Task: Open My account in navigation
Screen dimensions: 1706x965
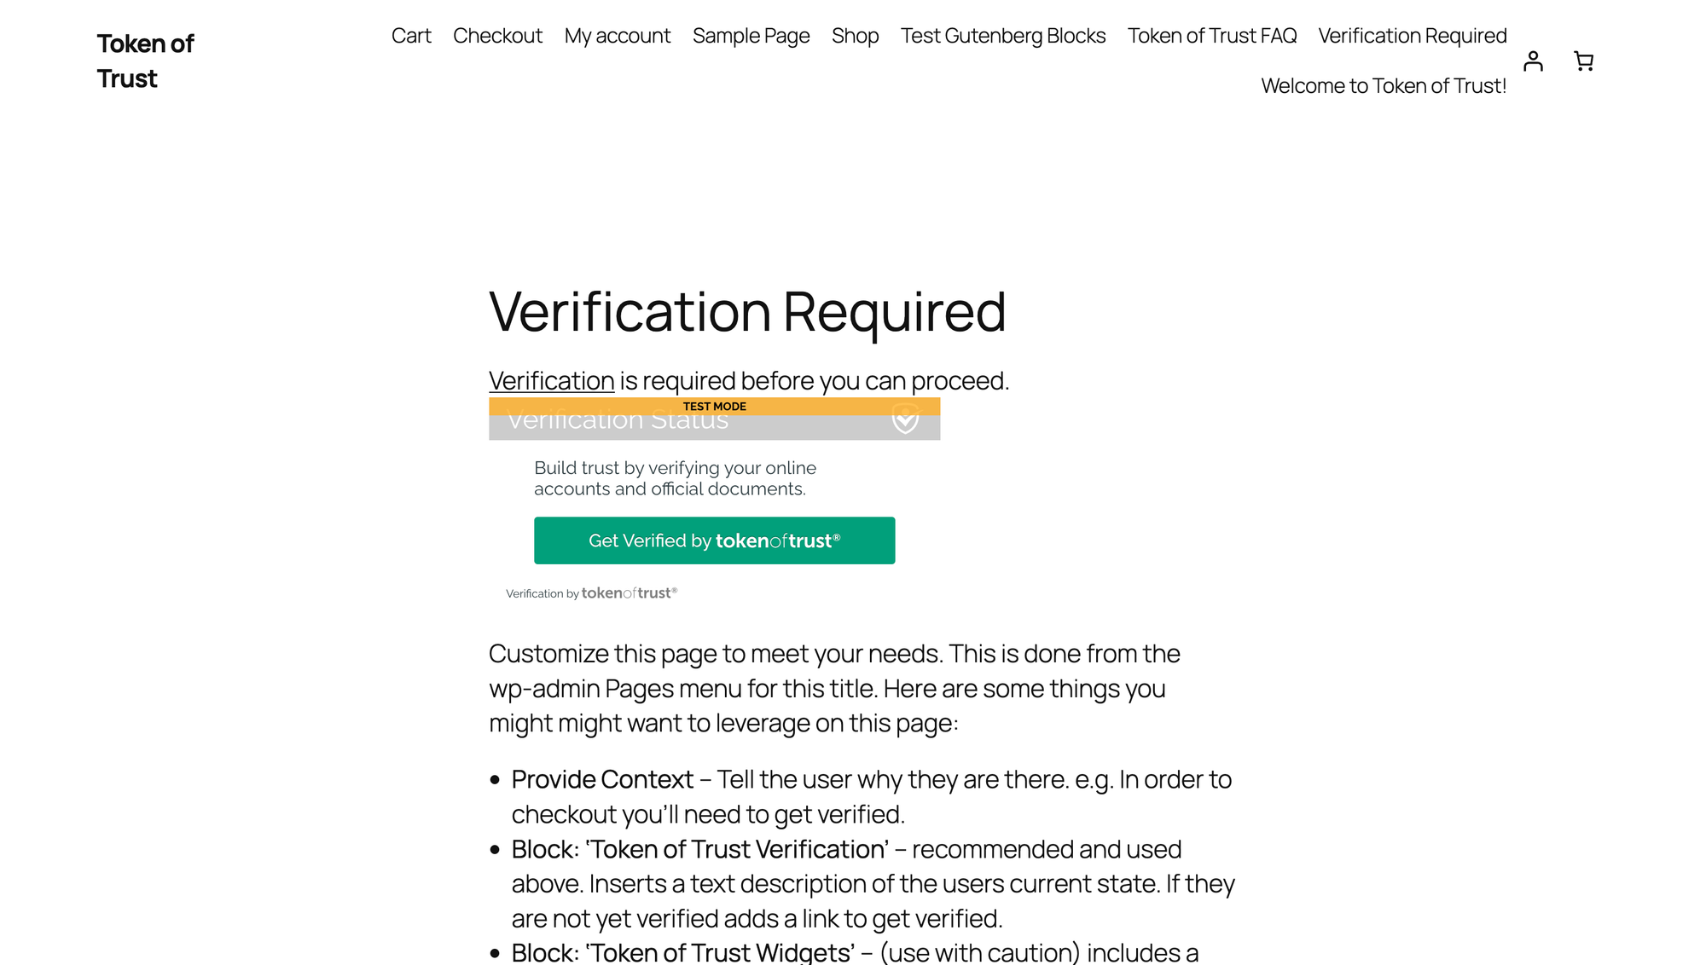Action: pyautogui.click(x=618, y=36)
